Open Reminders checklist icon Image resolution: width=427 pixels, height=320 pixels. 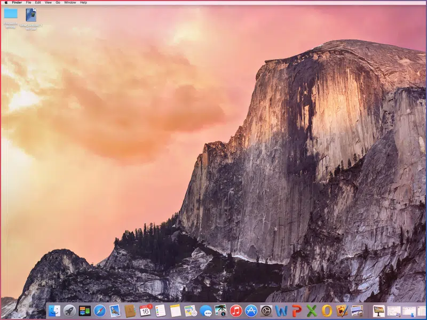[x=161, y=311]
